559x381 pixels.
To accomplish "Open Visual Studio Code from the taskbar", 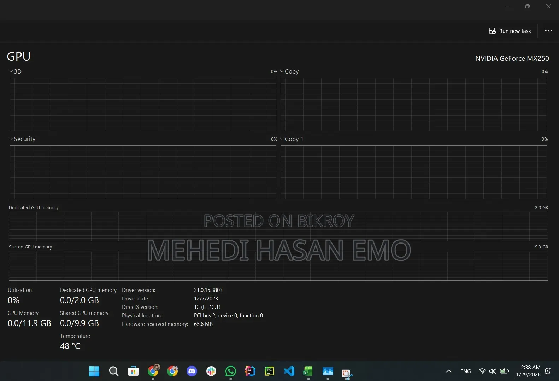I will pos(289,371).
